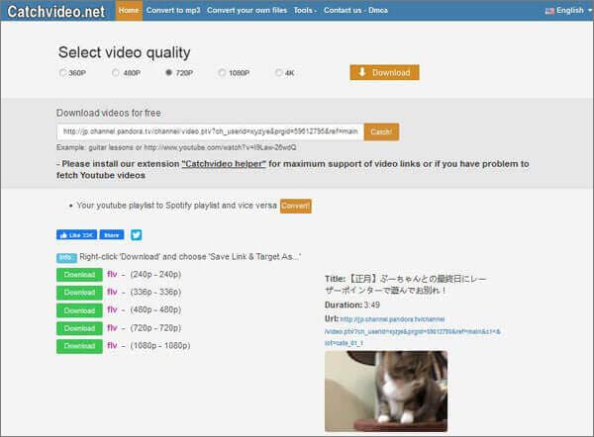Open Convert your own files page
The image size is (594, 437).
pyautogui.click(x=247, y=11)
